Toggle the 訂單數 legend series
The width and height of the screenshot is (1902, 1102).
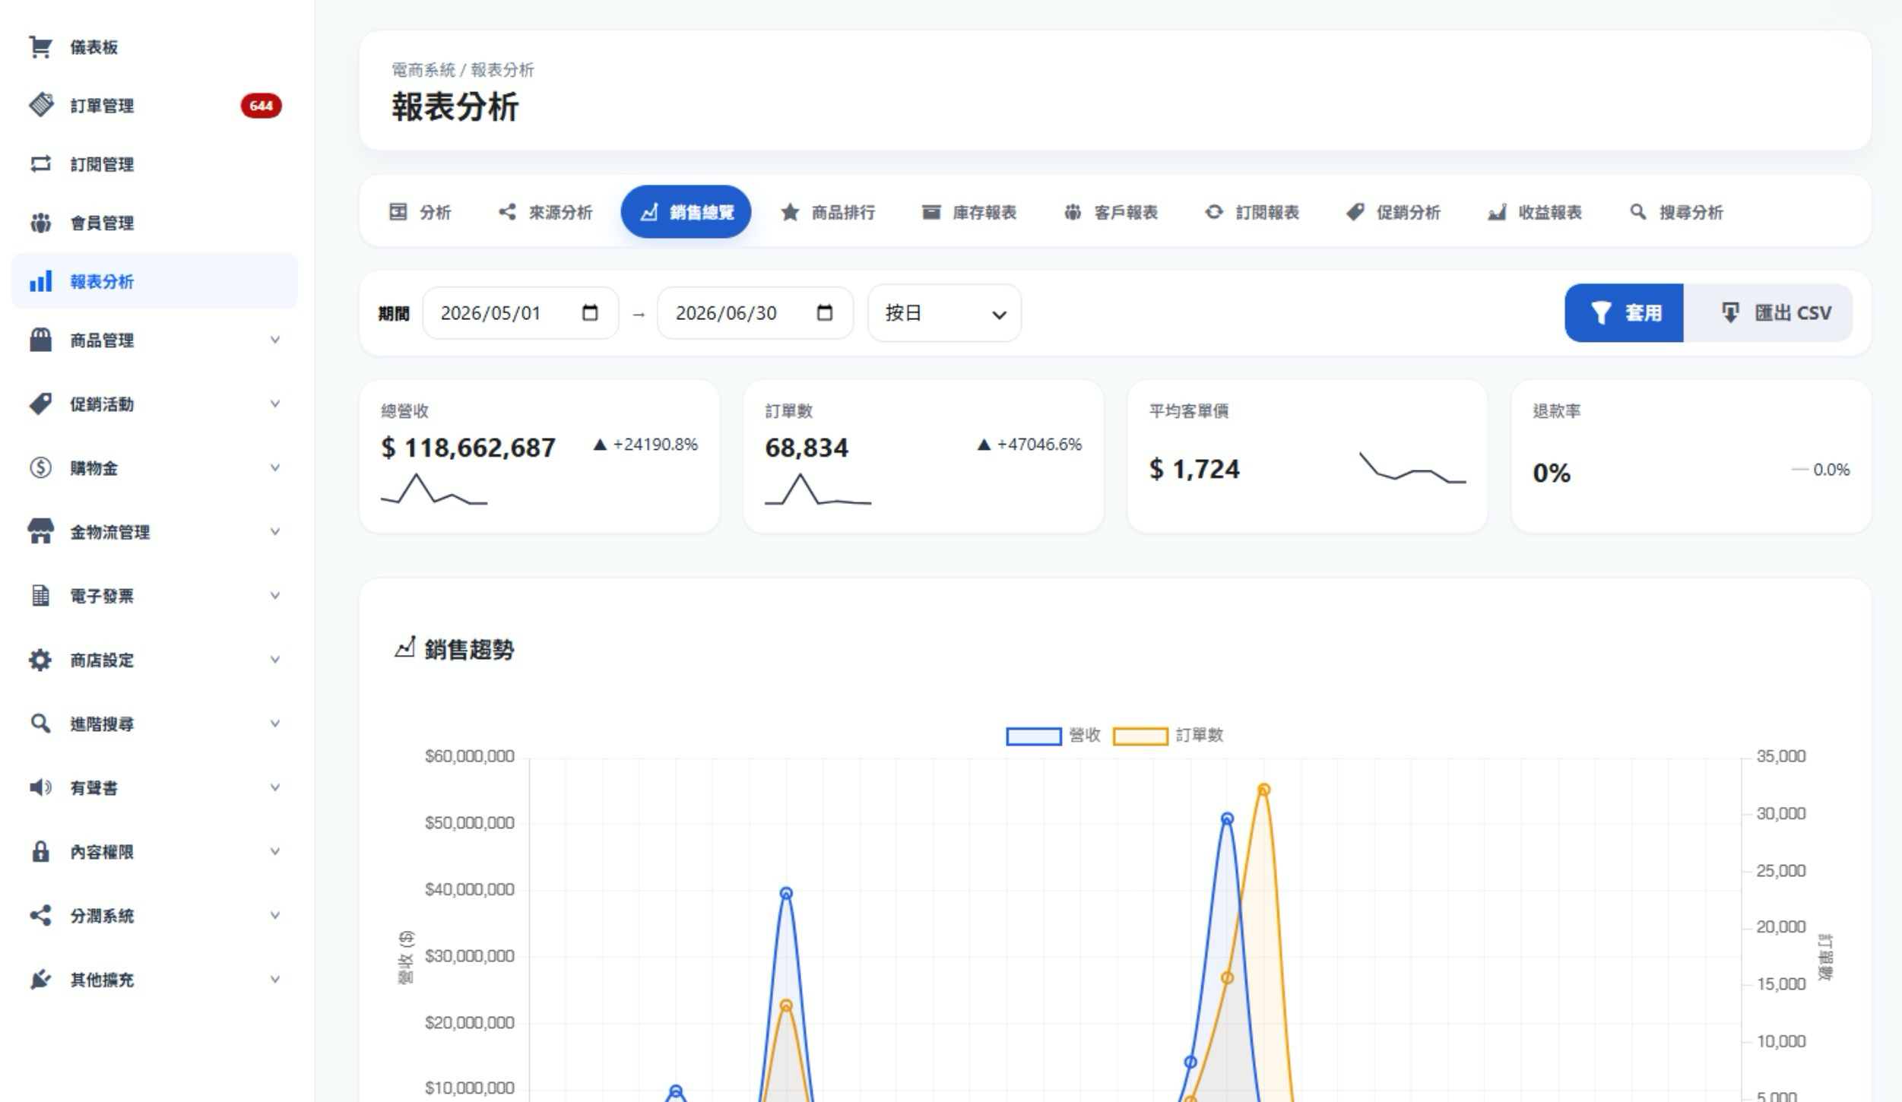[1168, 736]
